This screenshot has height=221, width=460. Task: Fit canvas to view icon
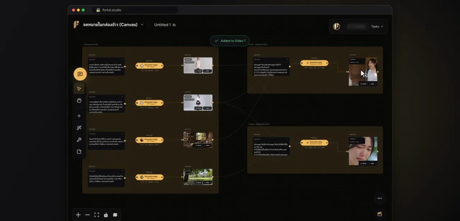[97, 215]
